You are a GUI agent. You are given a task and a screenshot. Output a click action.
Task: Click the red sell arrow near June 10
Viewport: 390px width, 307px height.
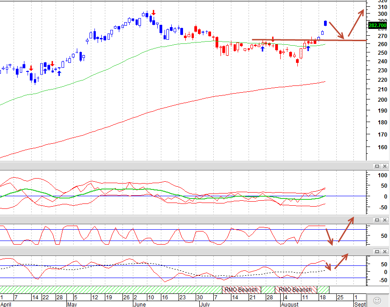point(154,13)
